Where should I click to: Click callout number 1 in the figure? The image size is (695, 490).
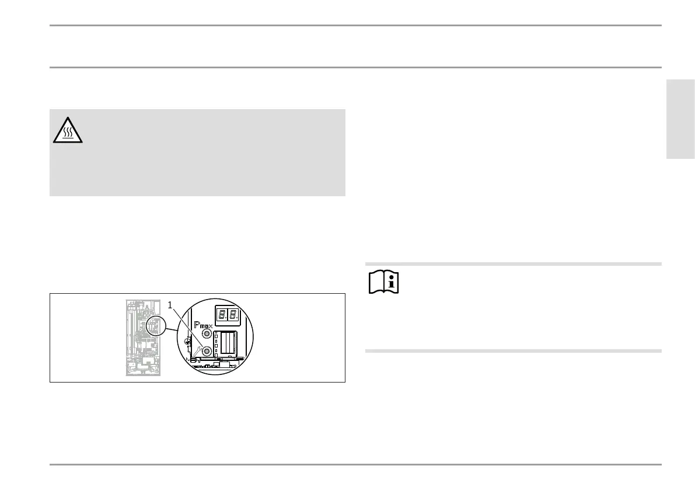click(170, 305)
